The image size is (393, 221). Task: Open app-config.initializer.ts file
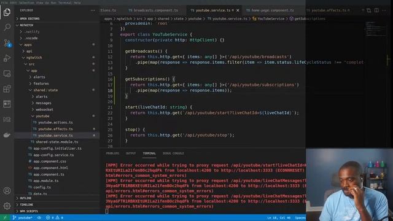coord(57,149)
